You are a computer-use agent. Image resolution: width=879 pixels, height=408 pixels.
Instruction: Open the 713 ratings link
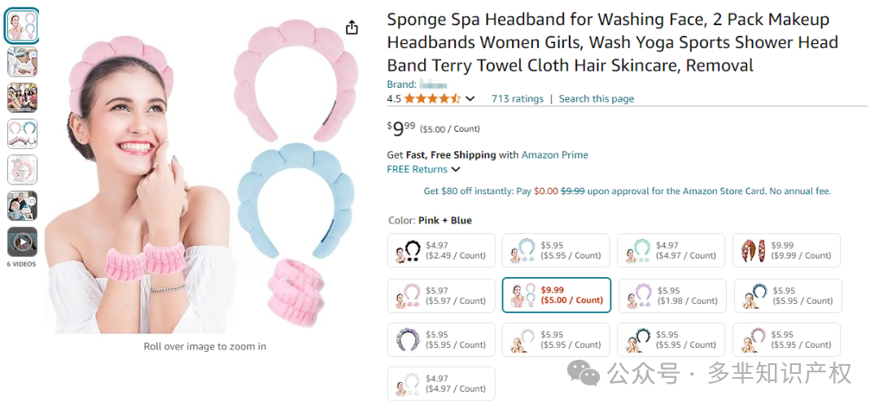point(518,99)
